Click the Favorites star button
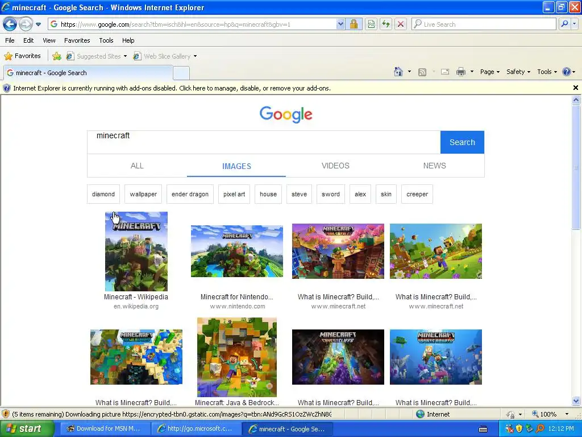The image size is (582, 437). coord(22,56)
